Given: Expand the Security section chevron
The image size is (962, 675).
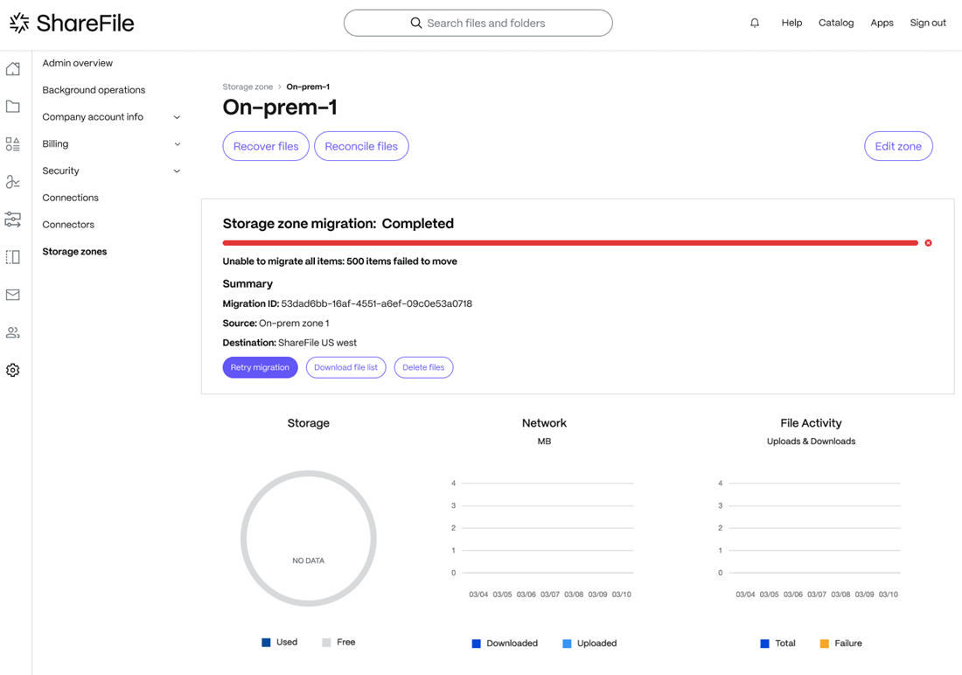Looking at the screenshot, I should (177, 171).
